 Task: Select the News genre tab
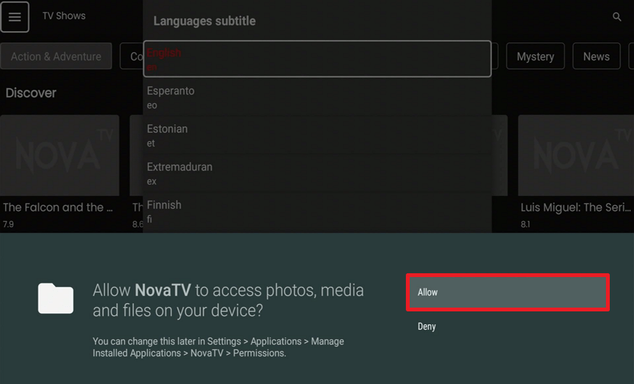pyautogui.click(x=596, y=56)
